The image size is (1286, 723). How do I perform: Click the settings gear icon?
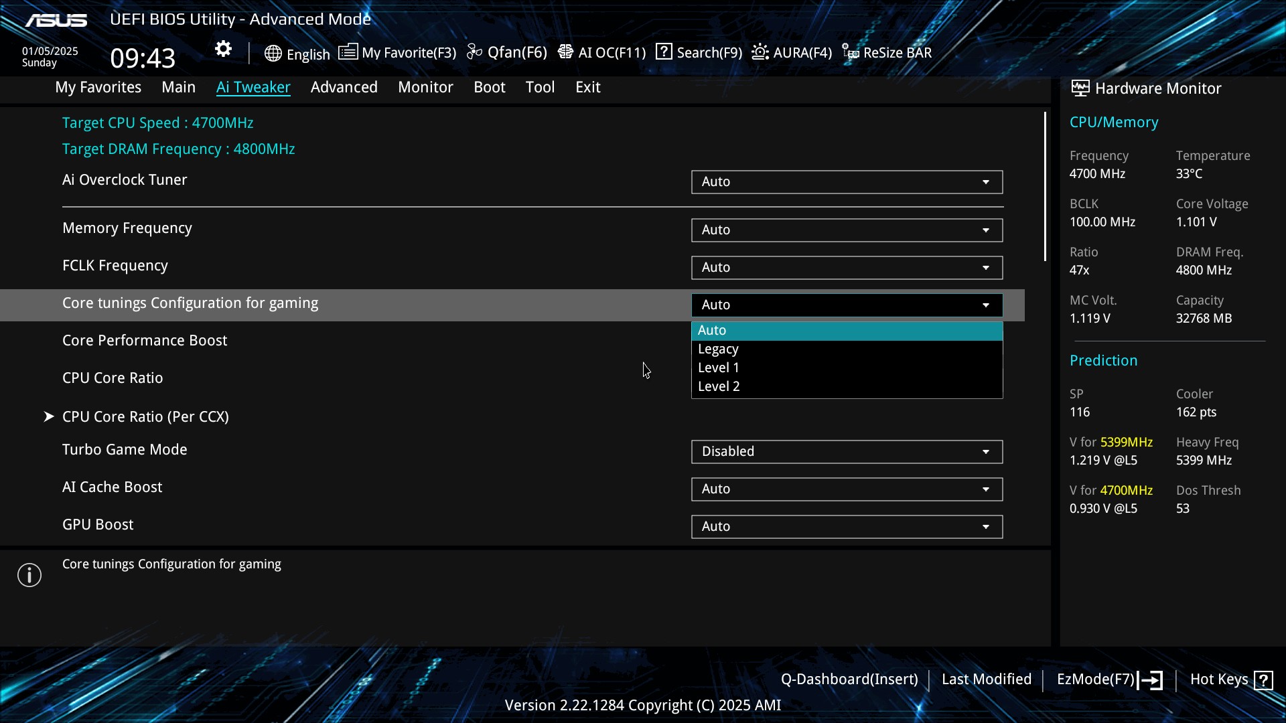223,50
